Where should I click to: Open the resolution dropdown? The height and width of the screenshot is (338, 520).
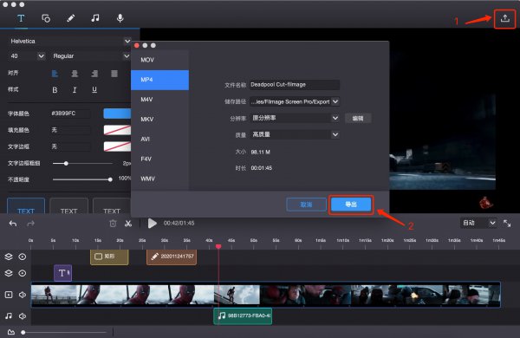[x=295, y=118]
